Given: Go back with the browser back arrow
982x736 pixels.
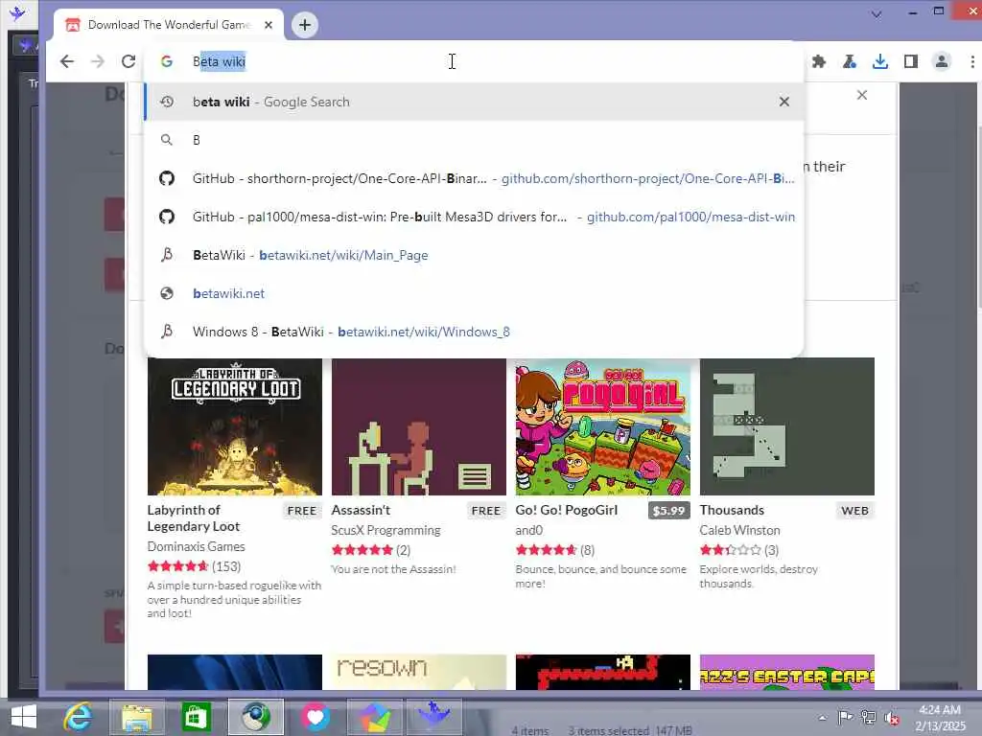Looking at the screenshot, I should tap(67, 61).
